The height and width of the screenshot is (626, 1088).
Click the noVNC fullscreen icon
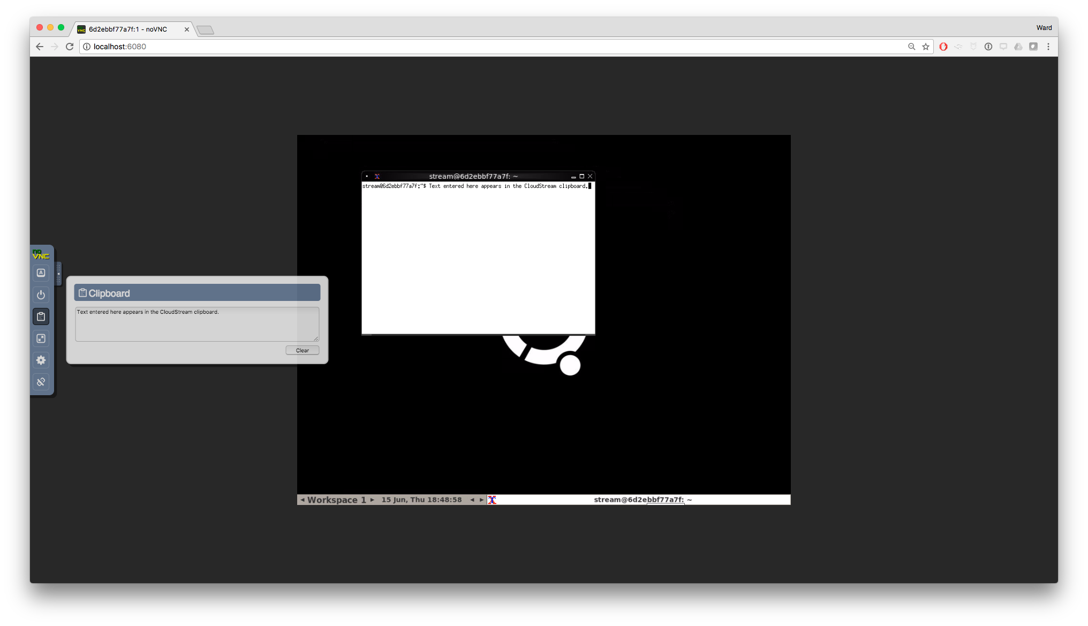point(41,338)
